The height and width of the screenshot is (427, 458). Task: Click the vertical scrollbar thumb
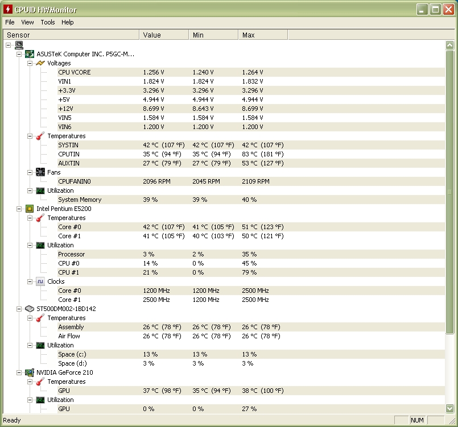point(450,192)
